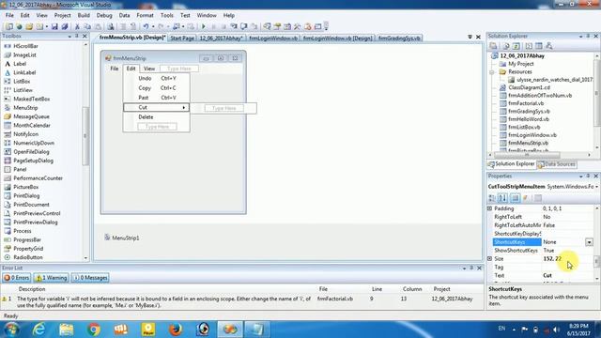Open the Toolbox toolbar icon

297,26
